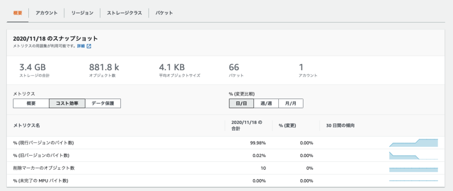The width and height of the screenshot is (453, 191).
Task: Choose 月/月 change comparison
Action: click(x=291, y=103)
